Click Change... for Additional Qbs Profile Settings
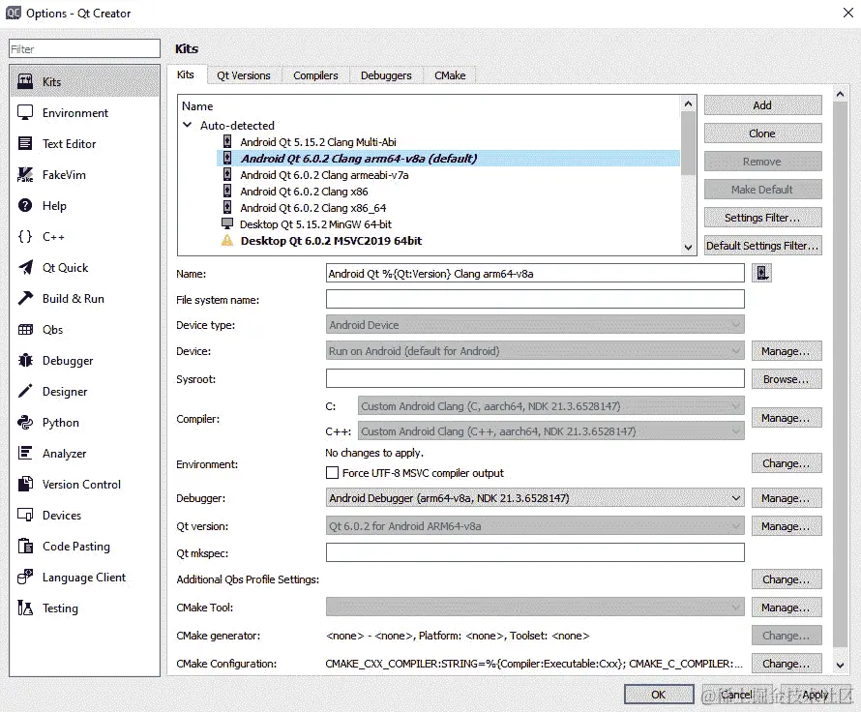Viewport: 861px width, 712px height. [786, 579]
